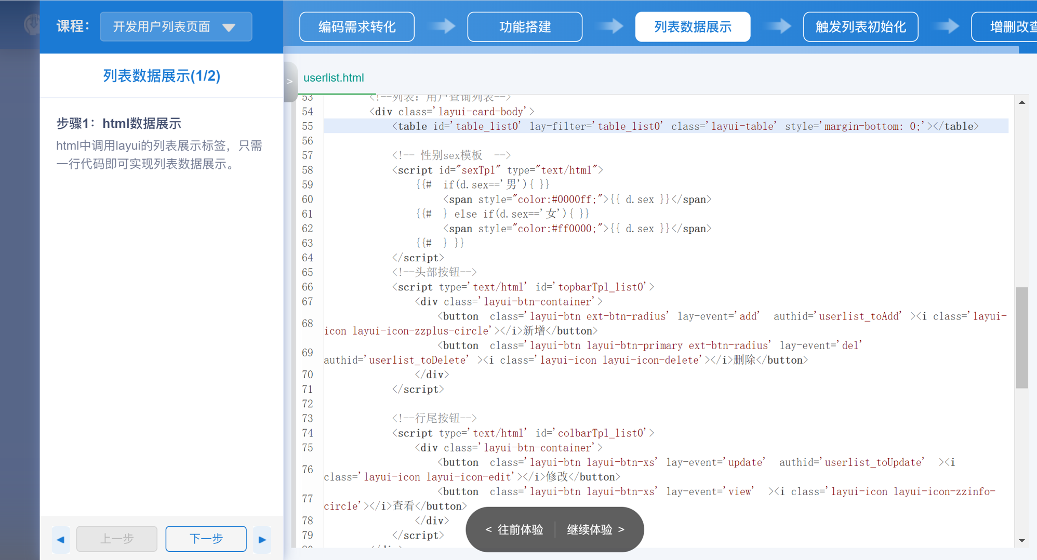Click the vertical scrollbar thumb of the code editor
This screenshot has width=1037, height=560.
coord(1022,338)
